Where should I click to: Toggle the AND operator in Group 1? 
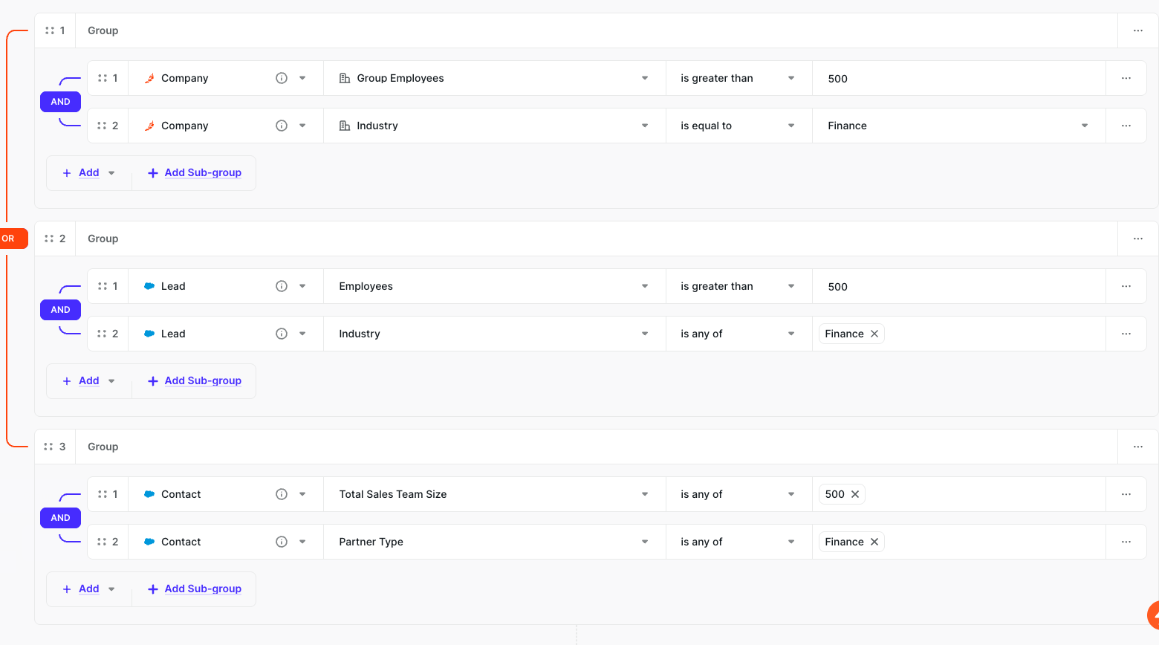[60, 102]
